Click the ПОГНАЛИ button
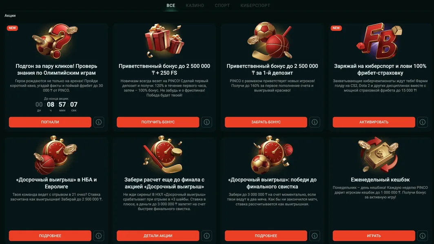Screen dimensions: 434x244 click(50, 122)
